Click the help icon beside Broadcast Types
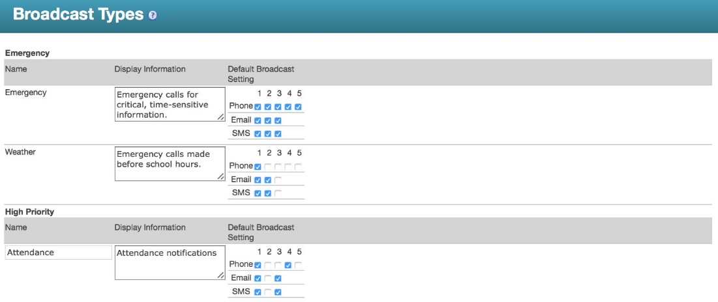The image size is (718, 302). 153,15
